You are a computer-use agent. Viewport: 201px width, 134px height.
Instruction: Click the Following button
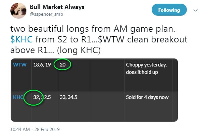(x=169, y=10)
